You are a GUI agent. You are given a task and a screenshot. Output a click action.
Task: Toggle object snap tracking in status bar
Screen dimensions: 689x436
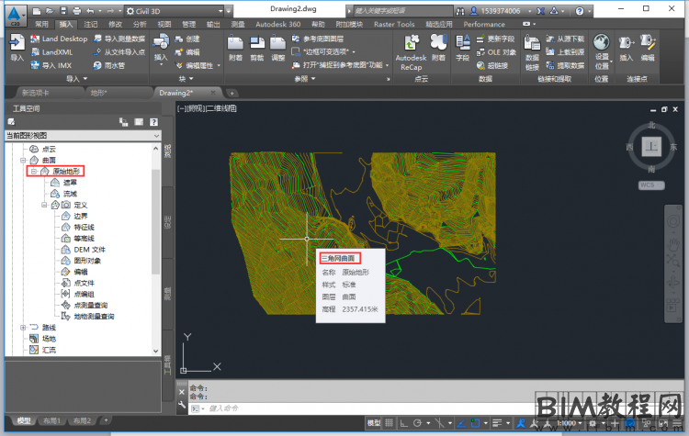click(461, 423)
